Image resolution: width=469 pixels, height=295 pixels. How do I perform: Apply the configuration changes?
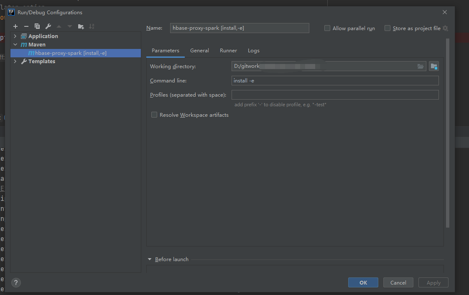pyautogui.click(x=433, y=282)
